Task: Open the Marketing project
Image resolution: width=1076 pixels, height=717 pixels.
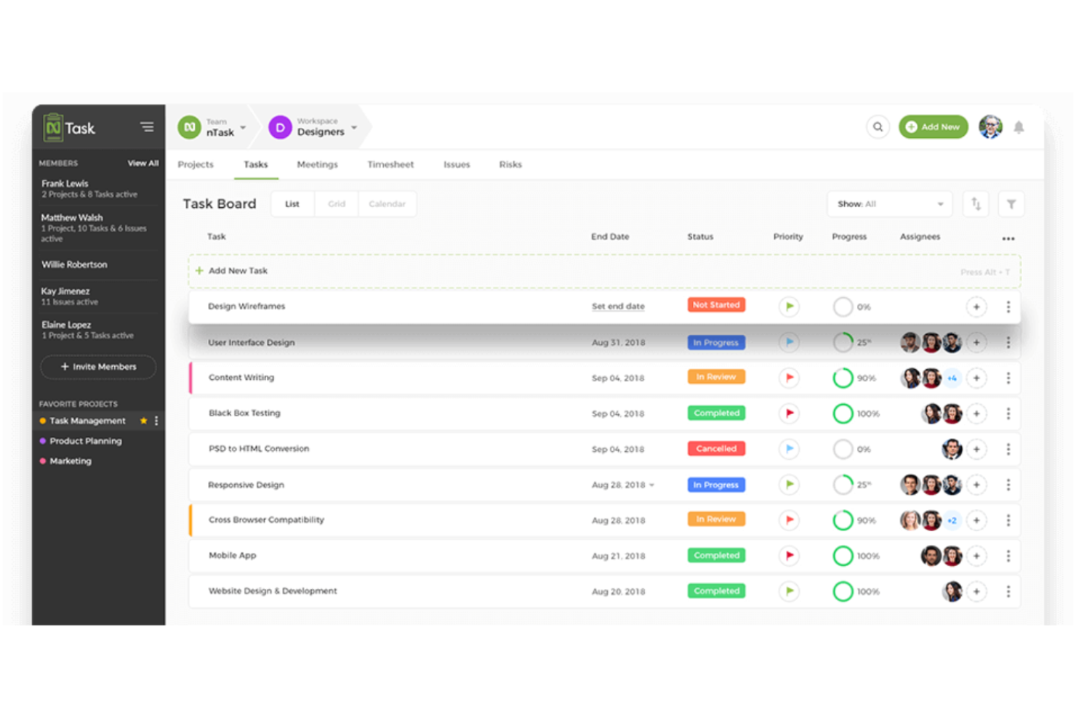Action: (71, 461)
